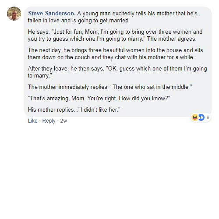This screenshot has width=219, height=219.
Task: Click the "fallen in love" opening sentence
Action: click(113, 17)
